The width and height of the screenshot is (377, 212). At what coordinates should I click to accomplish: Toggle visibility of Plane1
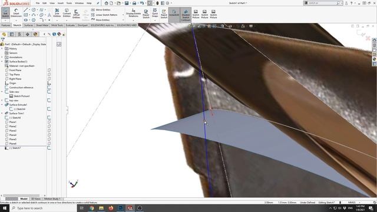pos(49,122)
